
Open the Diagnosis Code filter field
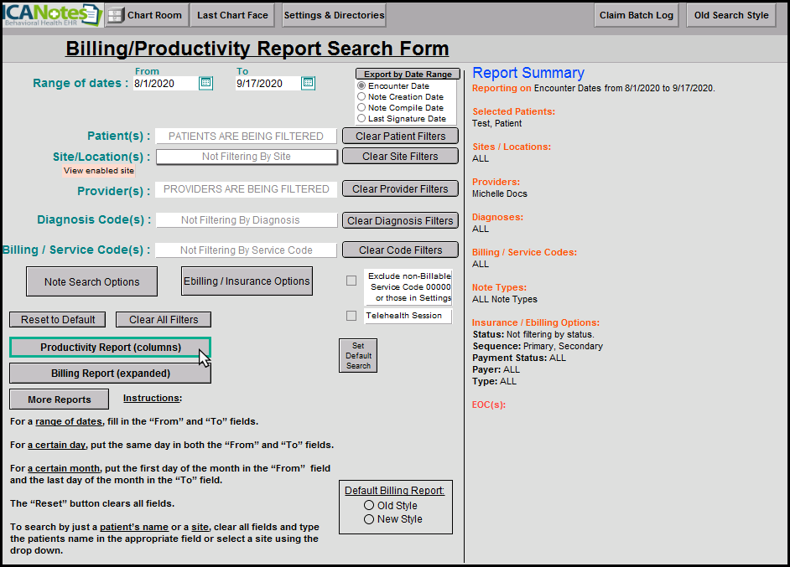coord(247,220)
